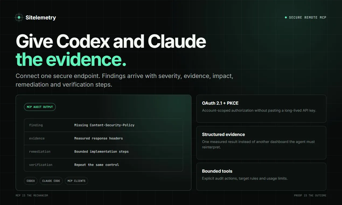Viewport: 342px width, 205px height.
Task: Click the 'Explicit audit actions' description text
Action: (245, 178)
